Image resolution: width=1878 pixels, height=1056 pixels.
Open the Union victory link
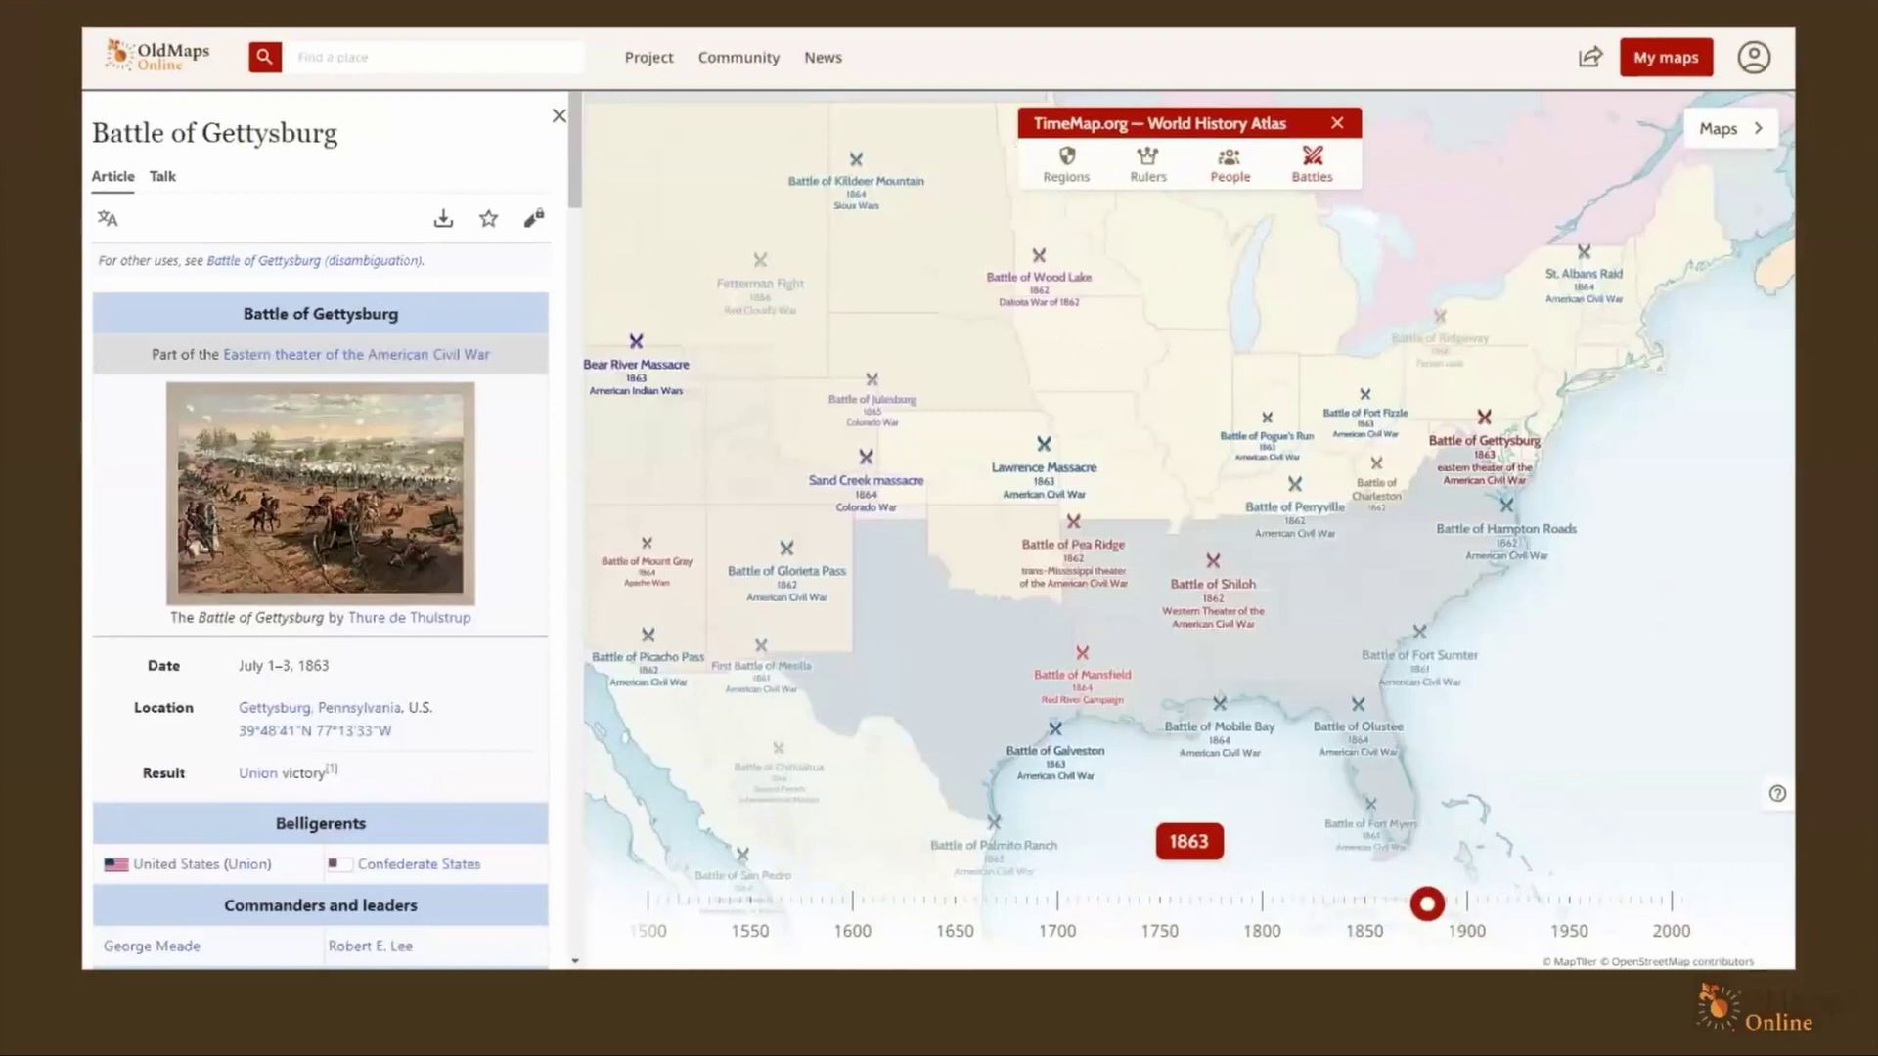pyautogui.click(x=258, y=772)
